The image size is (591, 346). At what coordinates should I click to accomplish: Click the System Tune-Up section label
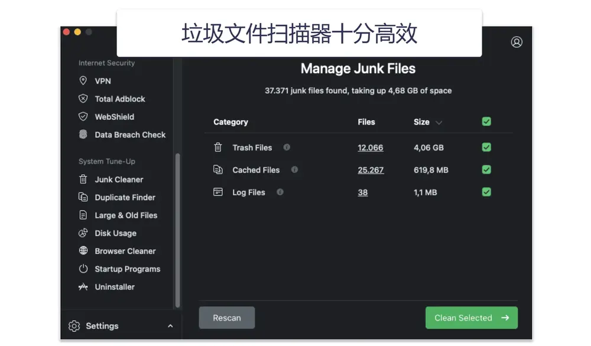pos(106,161)
